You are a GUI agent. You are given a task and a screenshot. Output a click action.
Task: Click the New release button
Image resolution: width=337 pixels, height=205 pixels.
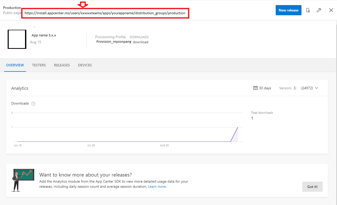(288, 10)
